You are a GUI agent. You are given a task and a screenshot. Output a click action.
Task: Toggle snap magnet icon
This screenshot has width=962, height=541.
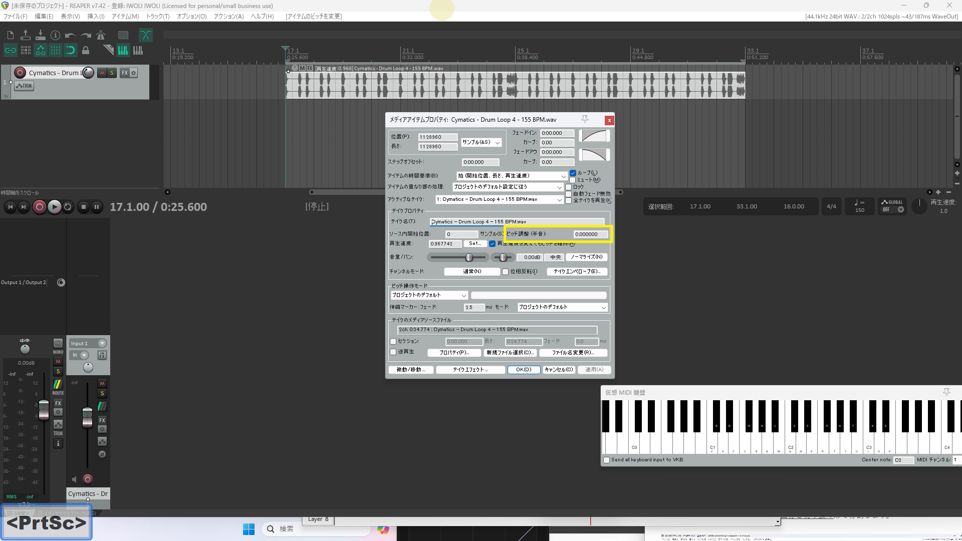(x=71, y=50)
